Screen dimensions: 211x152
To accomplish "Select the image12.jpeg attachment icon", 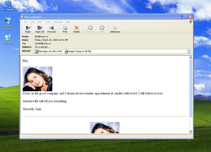I will pyautogui.click(x=66, y=51).
